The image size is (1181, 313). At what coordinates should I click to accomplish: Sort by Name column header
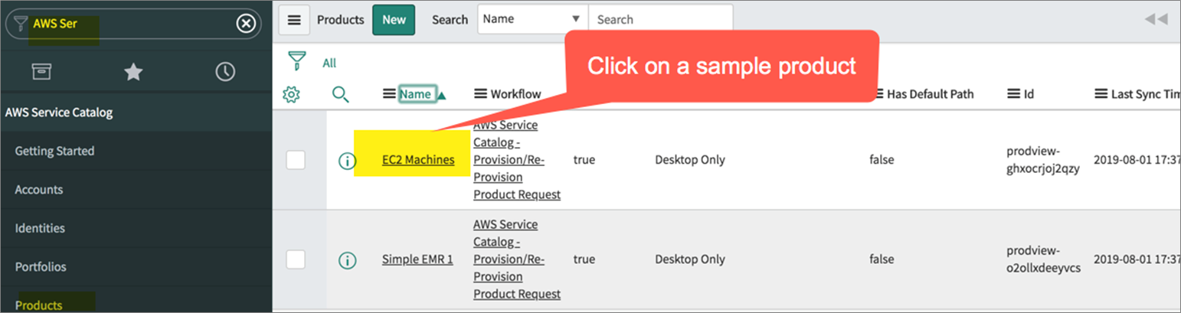point(416,94)
